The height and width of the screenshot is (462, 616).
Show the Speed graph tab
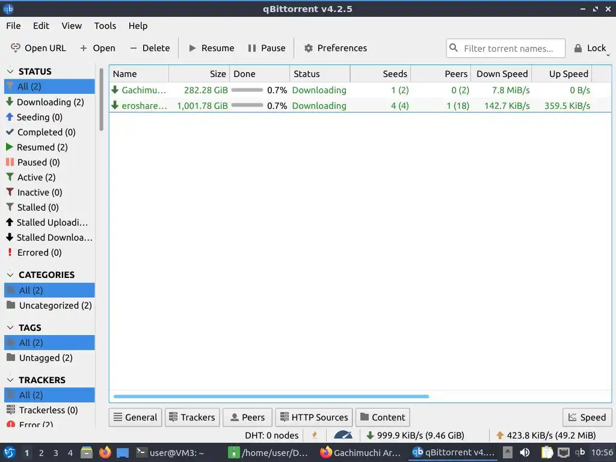click(587, 417)
